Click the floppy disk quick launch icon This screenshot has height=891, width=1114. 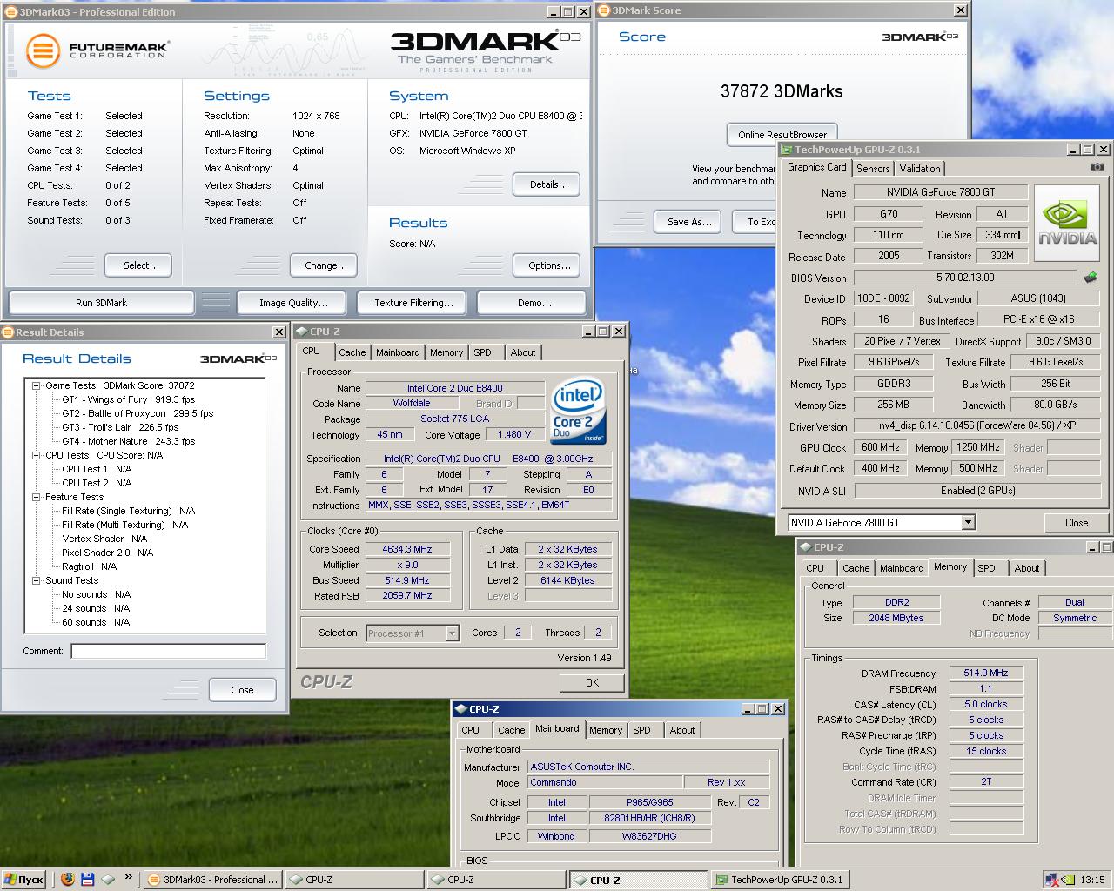(88, 880)
